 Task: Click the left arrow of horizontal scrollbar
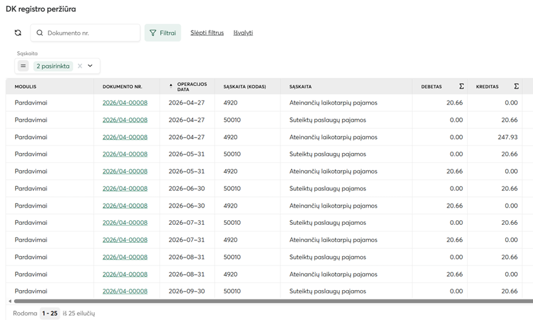[9, 301]
